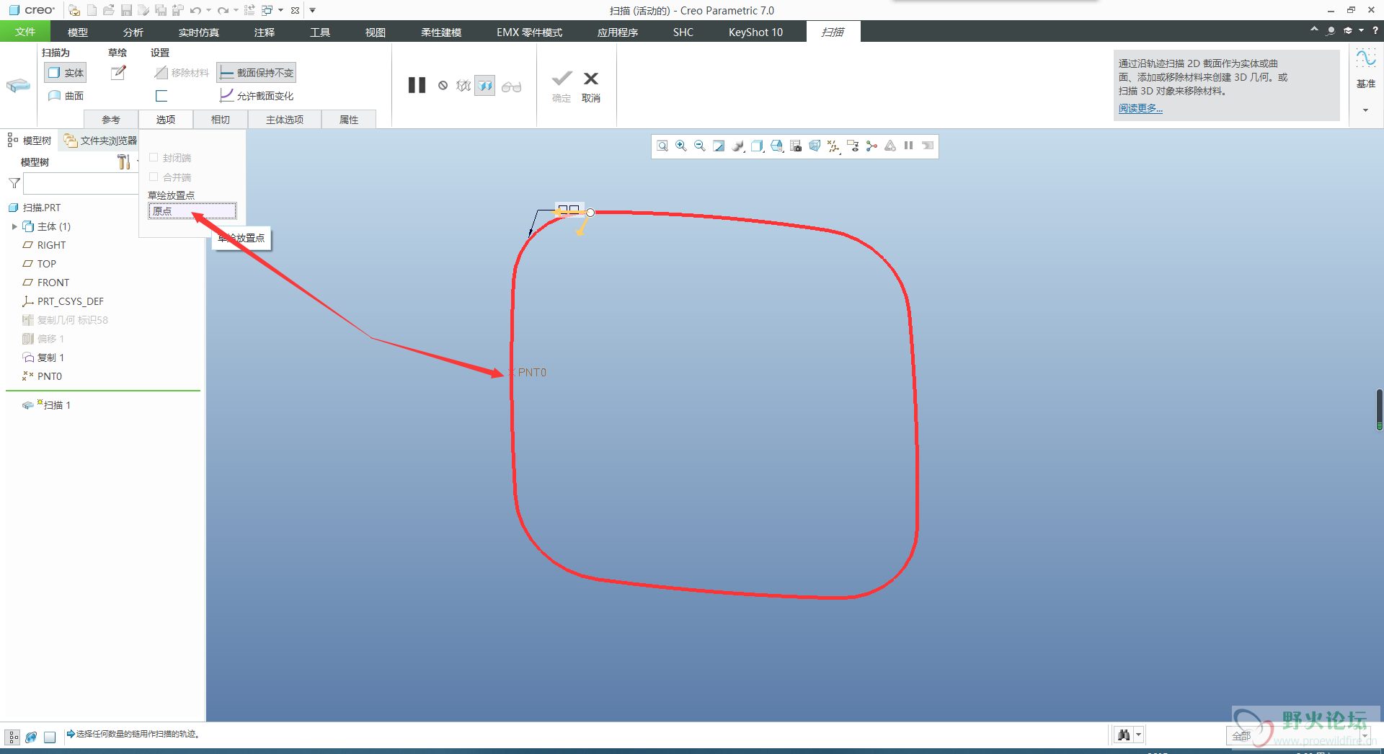This screenshot has height=754, width=1384.
Task: Select 曲面 surface sweep option
Action: click(x=66, y=96)
